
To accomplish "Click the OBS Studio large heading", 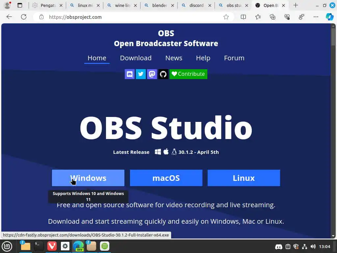I will tap(166, 127).
